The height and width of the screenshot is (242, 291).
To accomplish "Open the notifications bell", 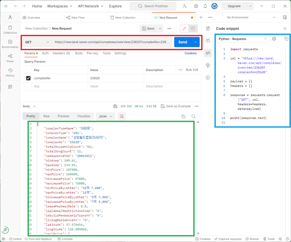I will pos(205,6).
